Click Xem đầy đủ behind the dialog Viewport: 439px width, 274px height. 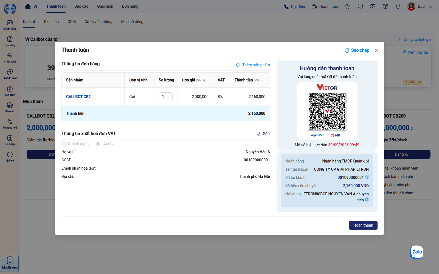415,52
